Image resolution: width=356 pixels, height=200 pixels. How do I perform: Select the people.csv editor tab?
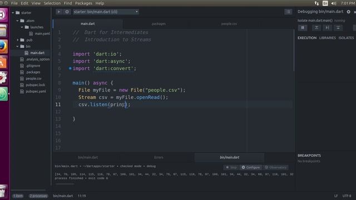[229, 24]
